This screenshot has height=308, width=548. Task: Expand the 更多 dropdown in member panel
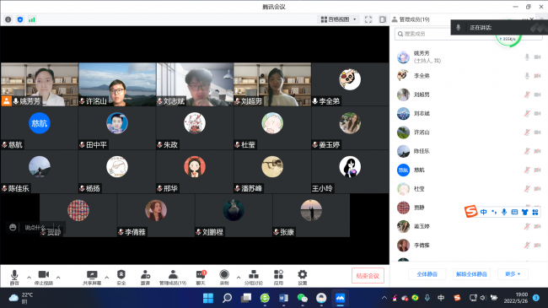click(513, 274)
